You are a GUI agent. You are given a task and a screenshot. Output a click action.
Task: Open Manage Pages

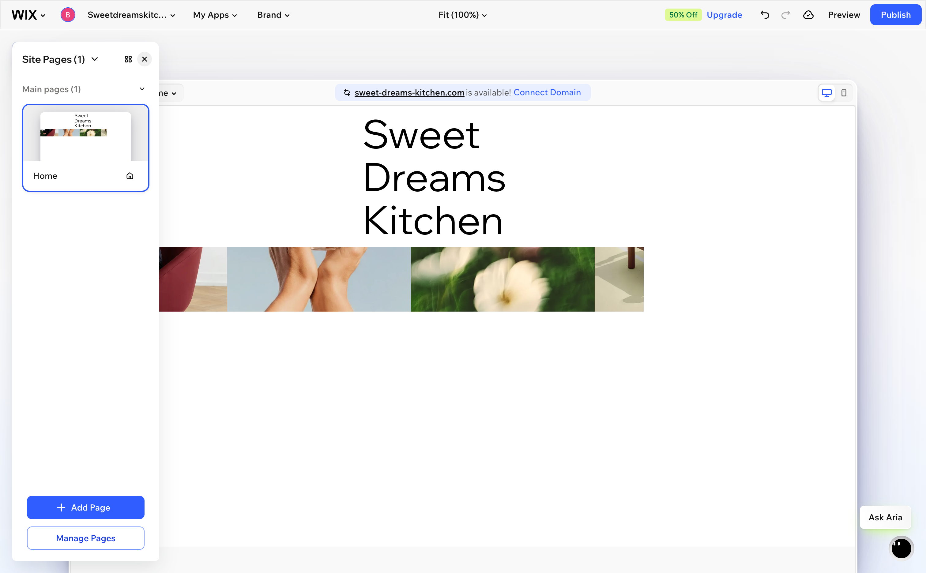86,538
